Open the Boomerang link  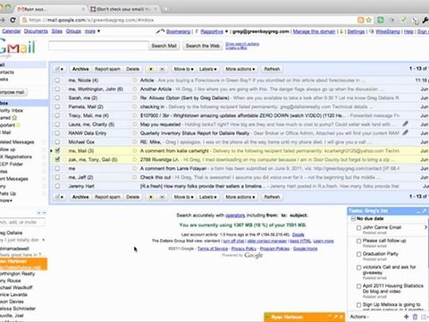click(x=178, y=31)
